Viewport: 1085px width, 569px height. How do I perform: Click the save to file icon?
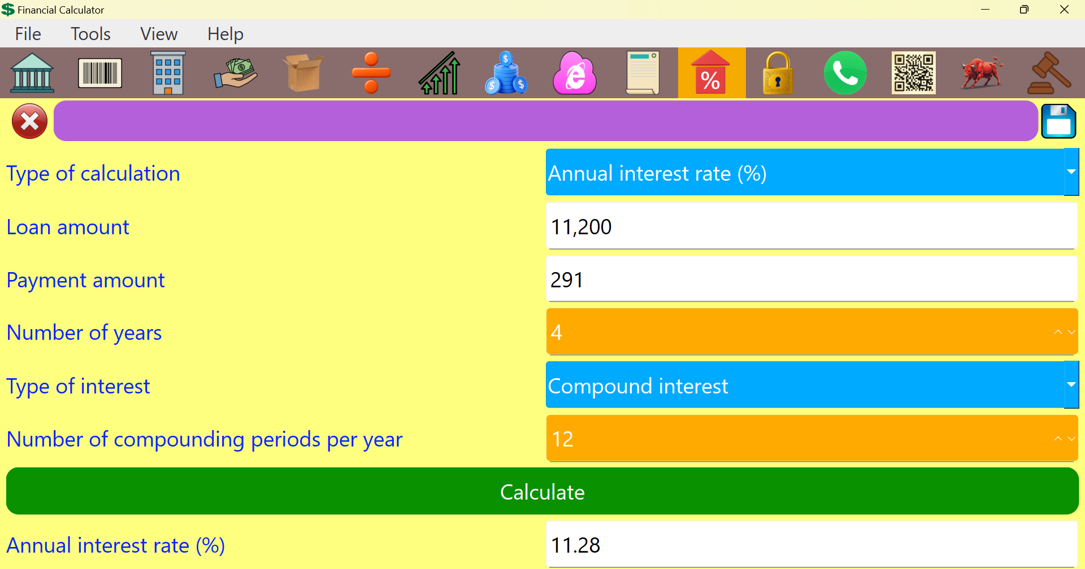point(1058,121)
